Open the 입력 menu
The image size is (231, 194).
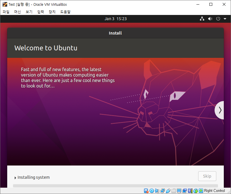(x=41, y=12)
